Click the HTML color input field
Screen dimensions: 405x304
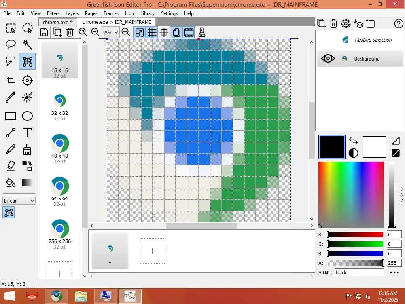click(x=359, y=272)
